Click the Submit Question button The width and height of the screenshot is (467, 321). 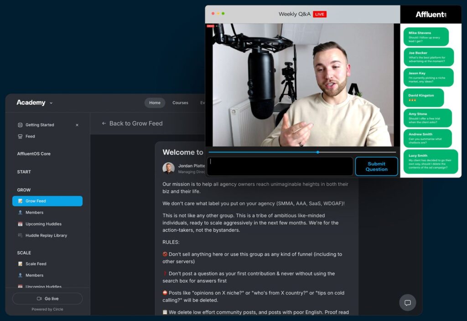point(376,166)
